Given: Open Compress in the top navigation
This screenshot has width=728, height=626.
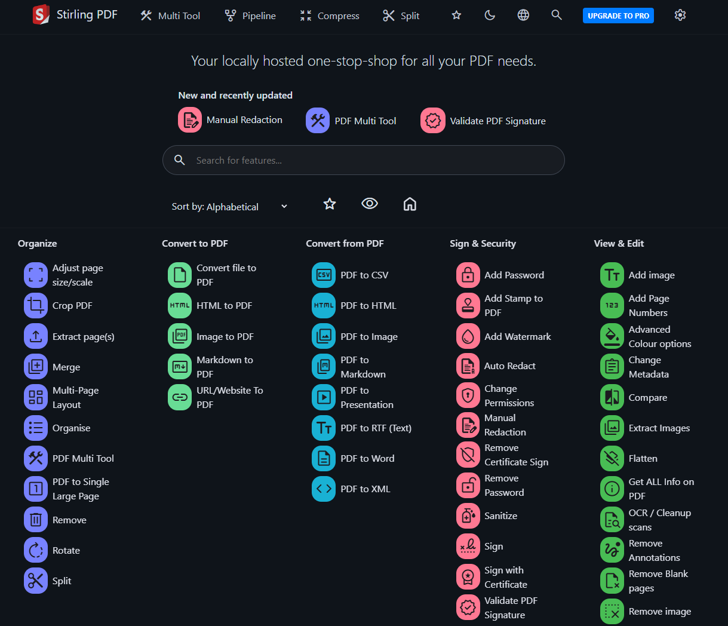Looking at the screenshot, I should [x=330, y=16].
